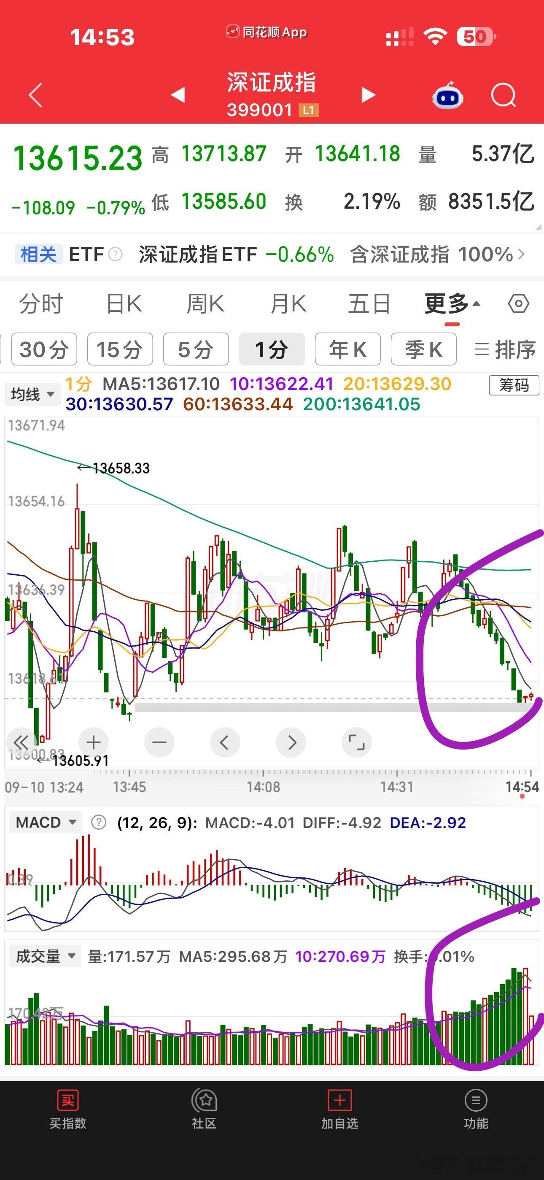The image size is (544, 1180).
Task: Zoom in chart with plus button
Action: [x=94, y=742]
